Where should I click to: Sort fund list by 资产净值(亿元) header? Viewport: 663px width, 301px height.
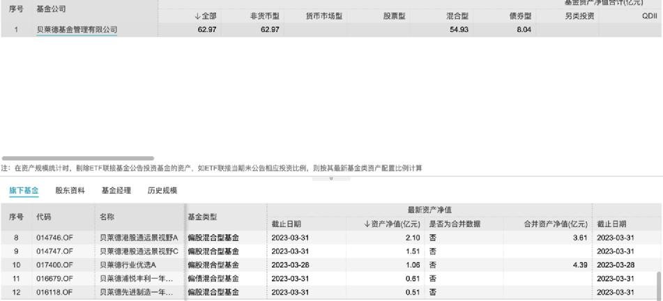(x=392, y=224)
